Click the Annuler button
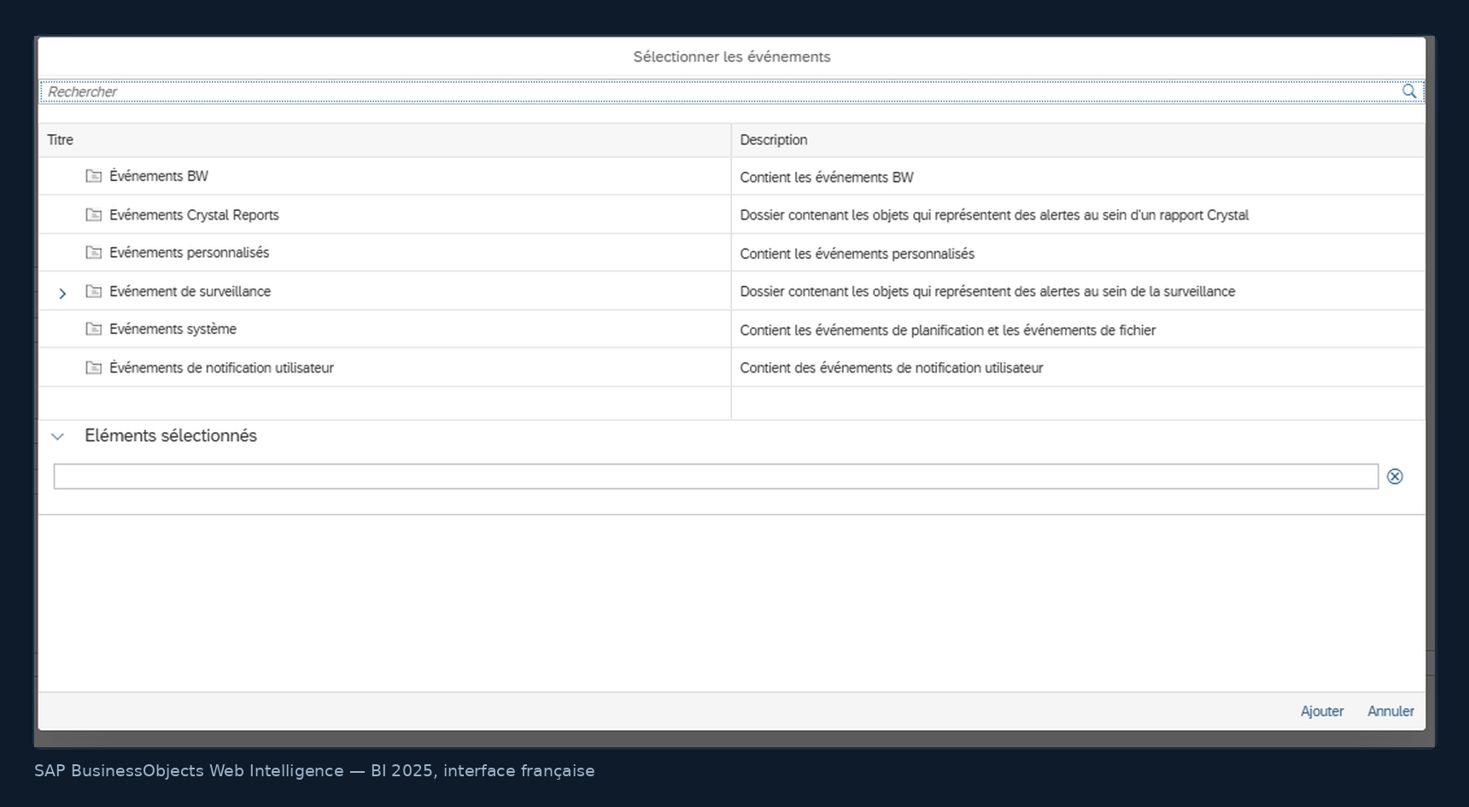Viewport: 1469px width, 807px height. [1390, 711]
